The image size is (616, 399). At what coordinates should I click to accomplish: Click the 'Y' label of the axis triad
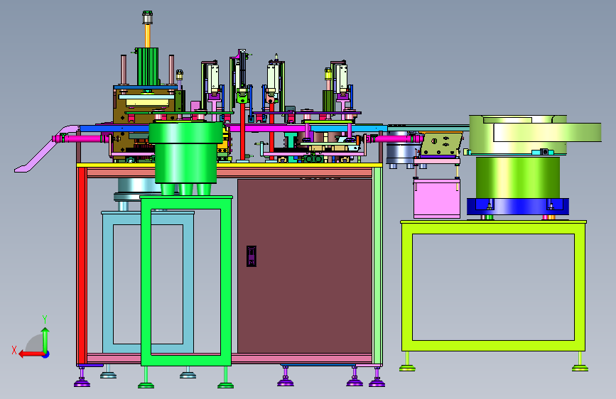pyautogui.click(x=45, y=319)
